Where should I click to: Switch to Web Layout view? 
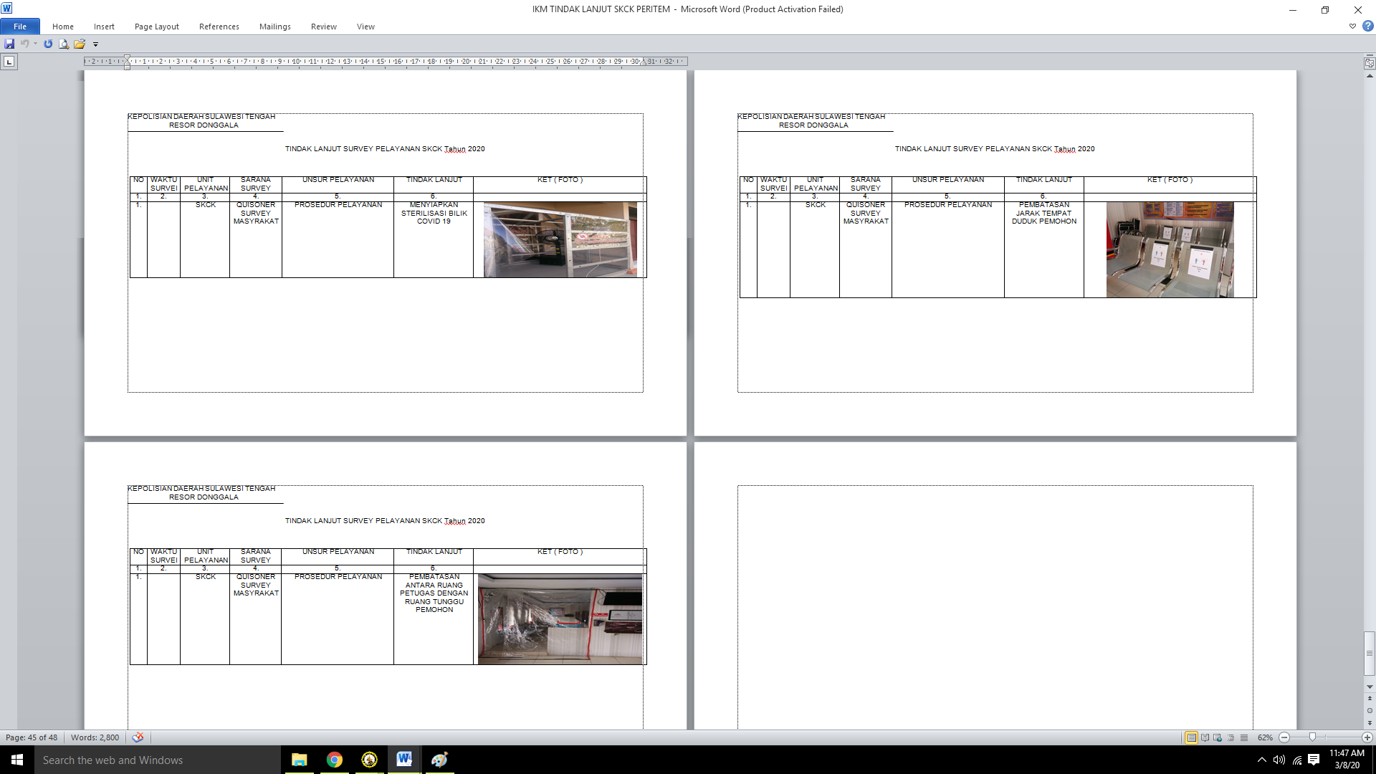point(1218,737)
